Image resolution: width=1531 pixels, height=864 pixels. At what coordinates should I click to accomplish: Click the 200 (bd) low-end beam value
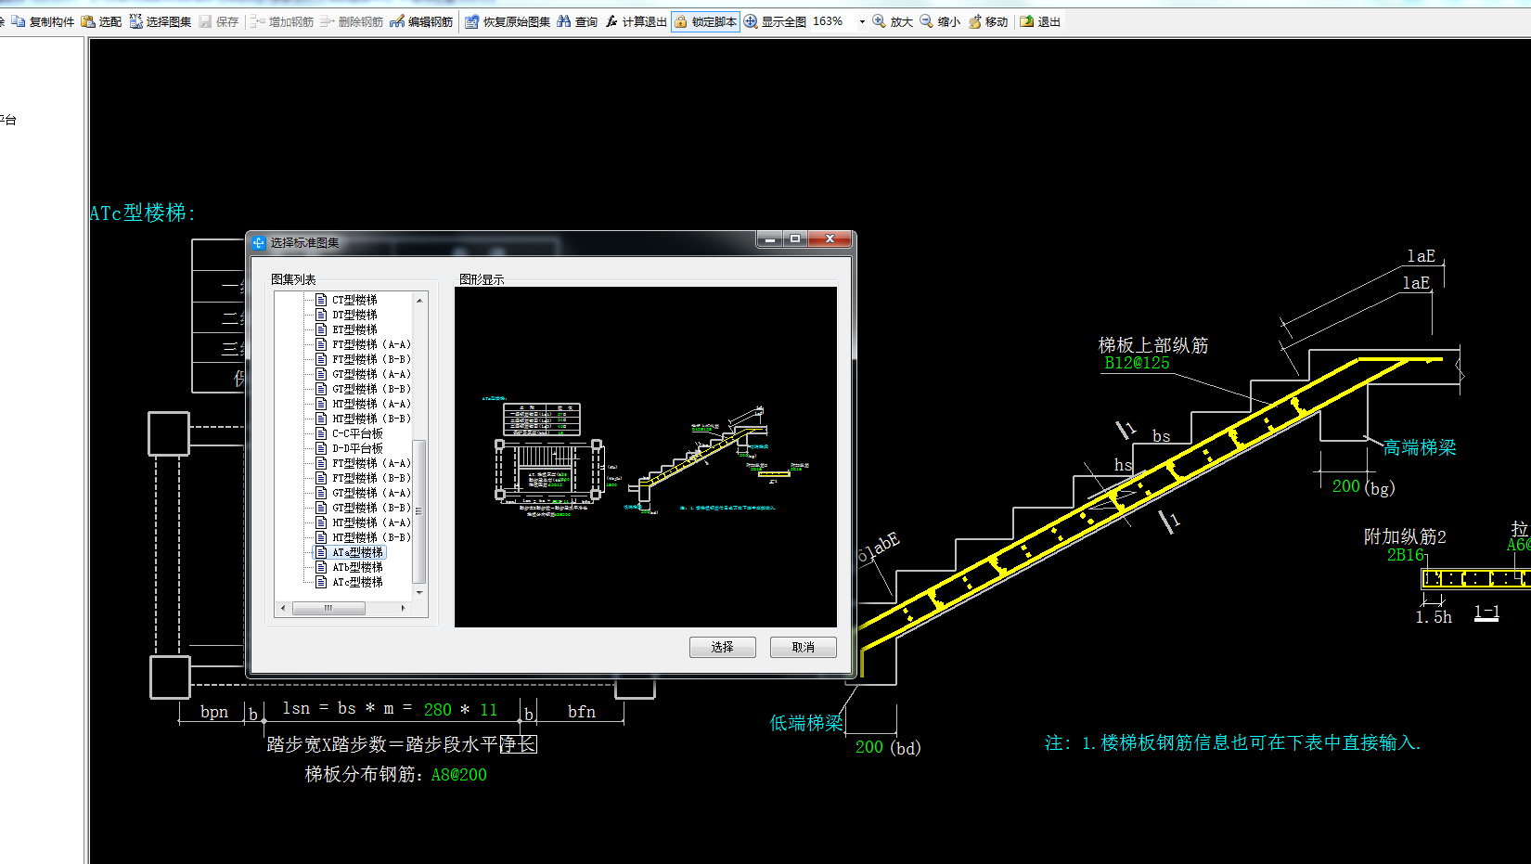point(869,747)
